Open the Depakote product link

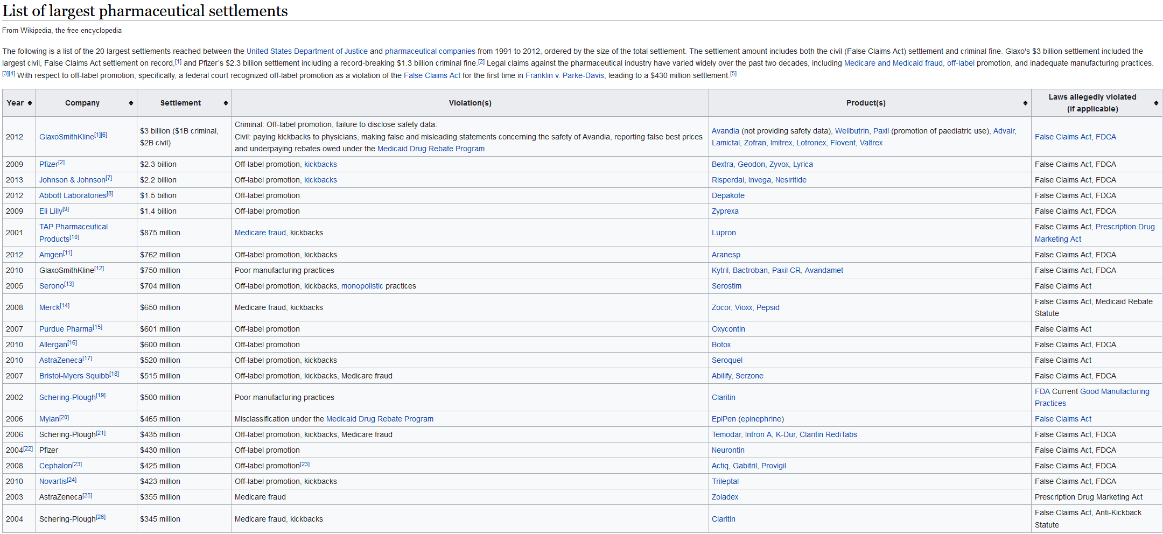coord(728,195)
